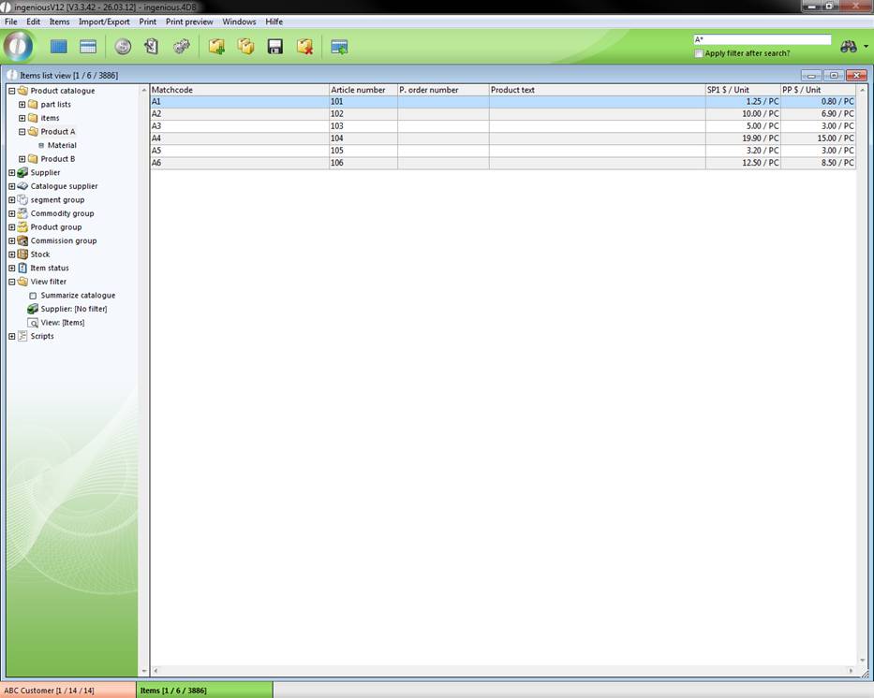Viewport: 874px width, 698px height.
Task: Expand the Stock tree node
Action: point(12,254)
